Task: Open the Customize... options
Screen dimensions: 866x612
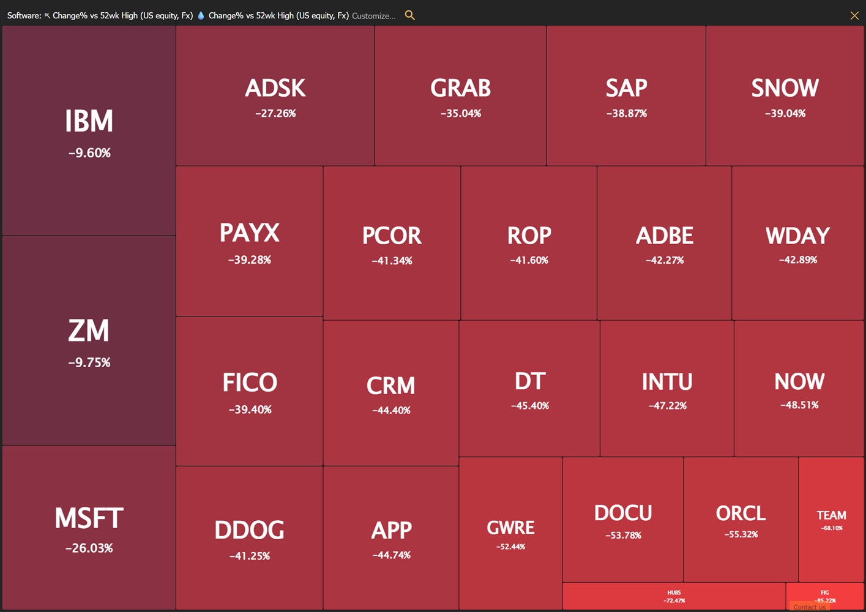Action: click(x=373, y=16)
